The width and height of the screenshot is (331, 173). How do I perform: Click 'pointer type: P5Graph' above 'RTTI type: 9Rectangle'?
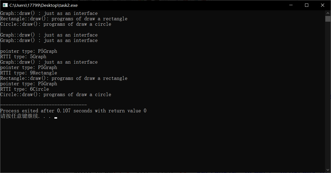click(x=29, y=67)
